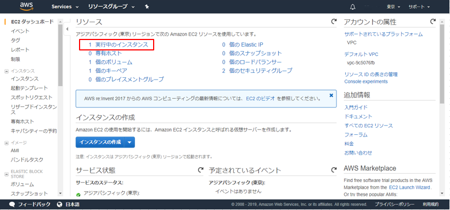Open スポットリクエスト in sidebar
450x210 pixels.
click(32, 98)
